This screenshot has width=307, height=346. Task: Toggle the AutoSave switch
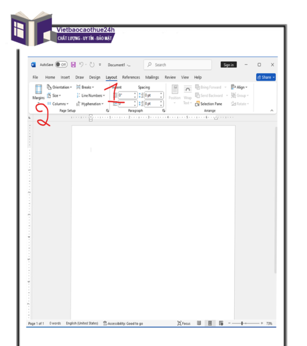[61, 65]
